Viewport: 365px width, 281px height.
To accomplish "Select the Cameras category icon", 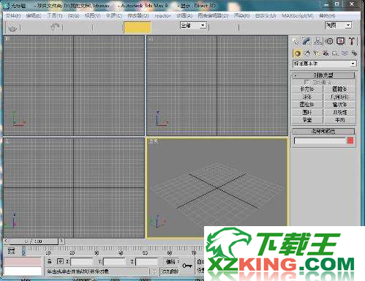I will point(326,53).
